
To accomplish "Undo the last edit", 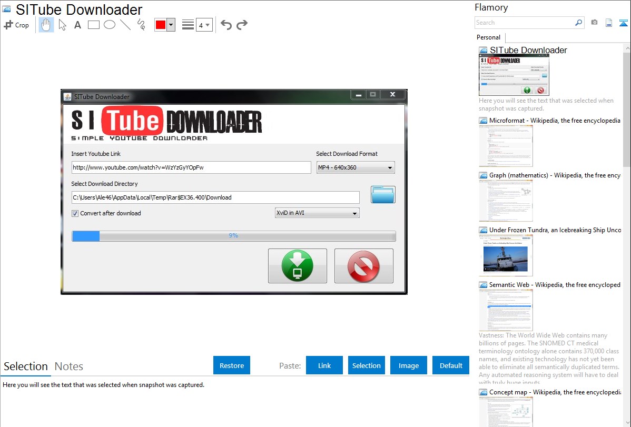I will (x=226, y=25).
